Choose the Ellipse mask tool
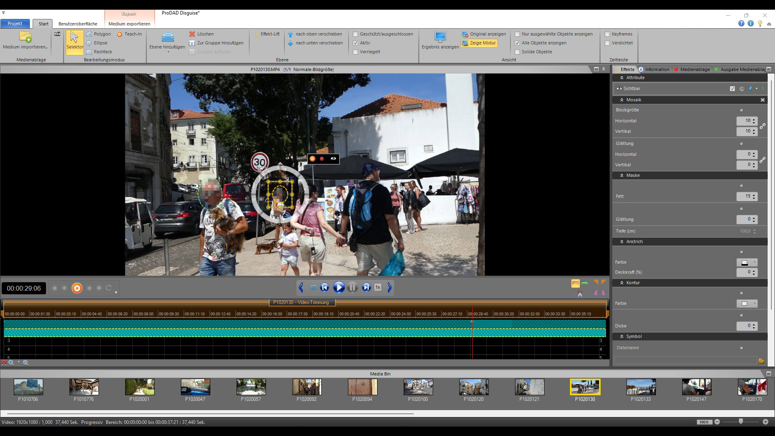 [96, 43]
